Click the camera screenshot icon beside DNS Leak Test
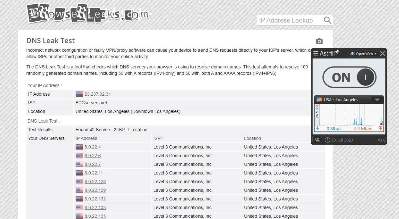Viewport: 399px width, 219px height. [x=319, y=41]
